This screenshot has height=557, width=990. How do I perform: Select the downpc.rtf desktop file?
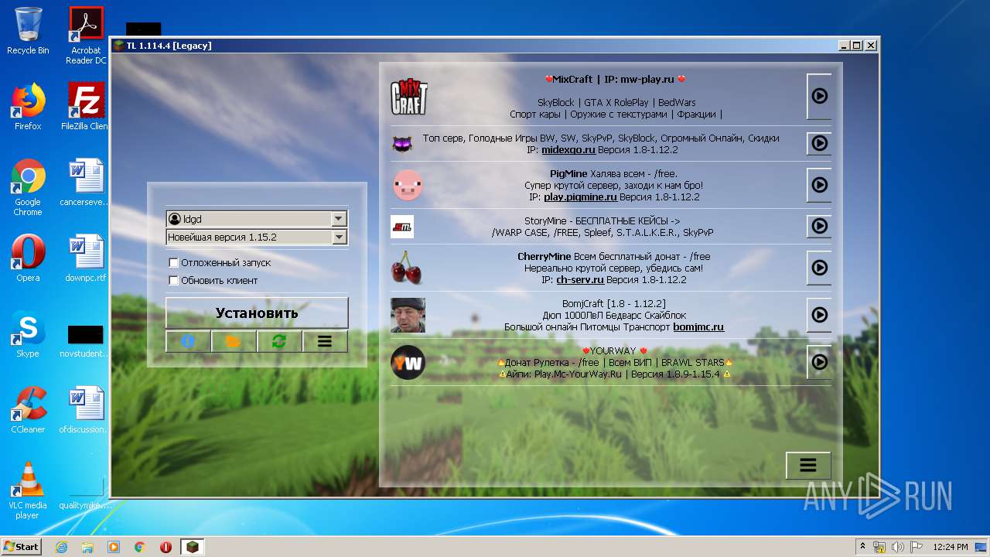86,258
